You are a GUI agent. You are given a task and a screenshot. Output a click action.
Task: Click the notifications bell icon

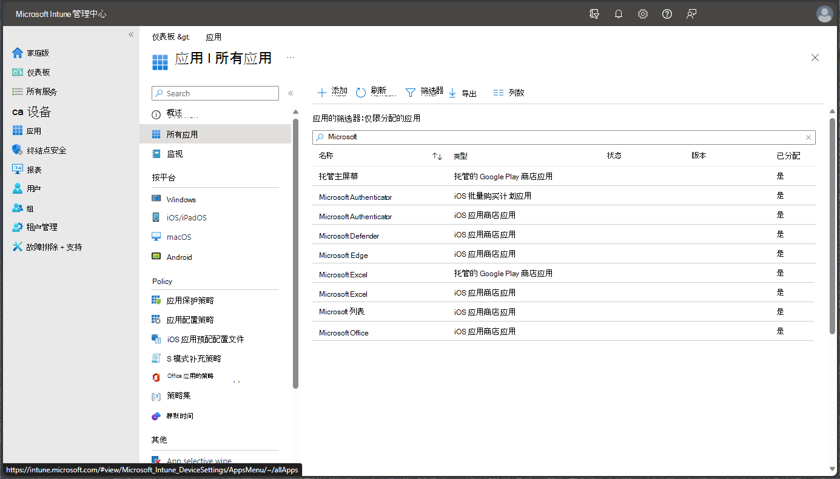618,14
